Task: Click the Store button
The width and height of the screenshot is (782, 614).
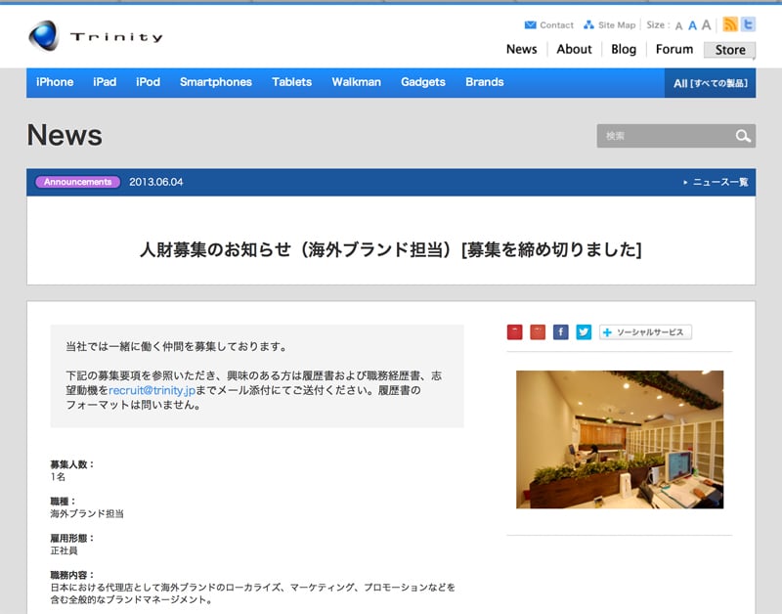Action: point(729,50)
